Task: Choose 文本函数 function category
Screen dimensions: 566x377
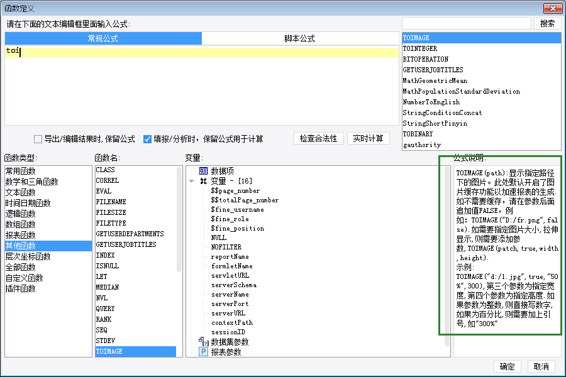Action: [x=48, y=192]
